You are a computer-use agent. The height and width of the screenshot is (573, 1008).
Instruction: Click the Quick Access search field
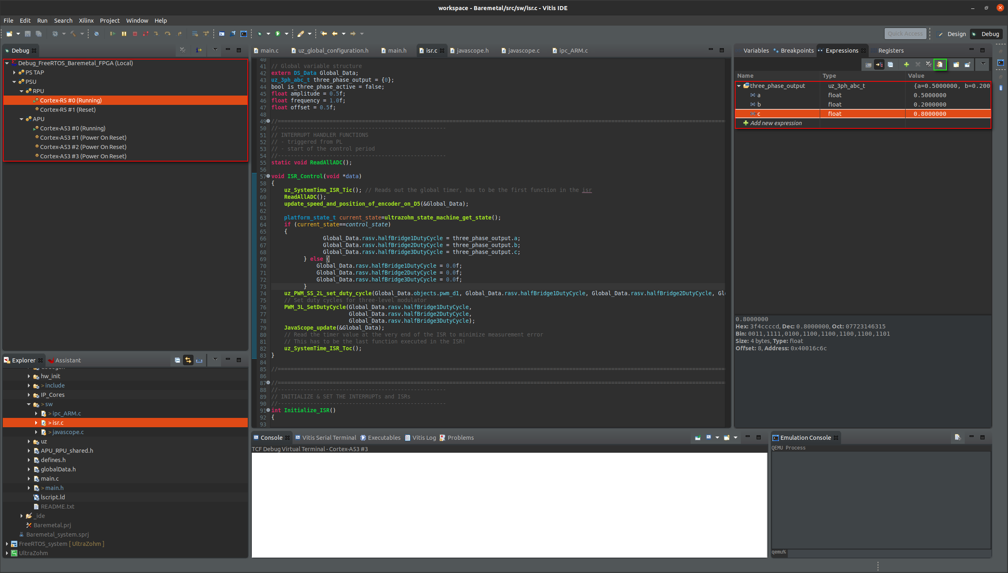905,34
